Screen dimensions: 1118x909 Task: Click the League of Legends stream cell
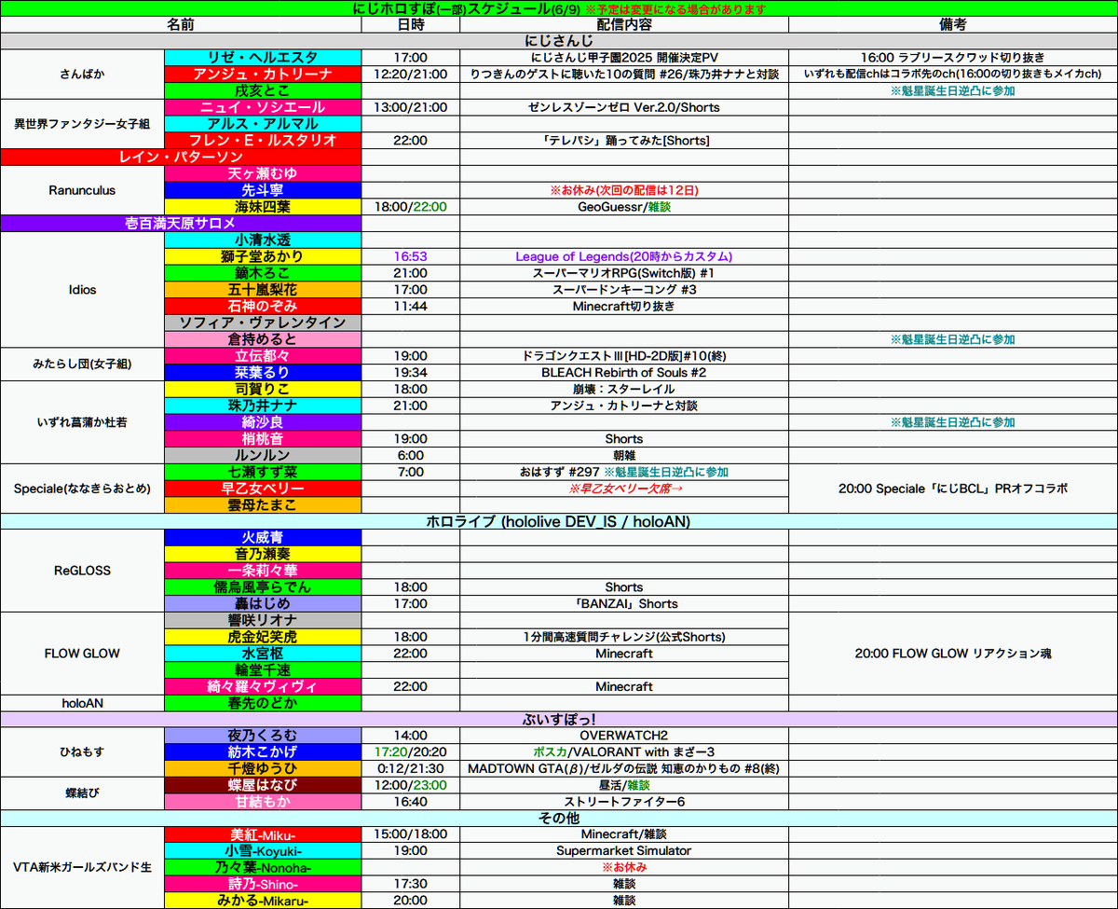(624, 256)
